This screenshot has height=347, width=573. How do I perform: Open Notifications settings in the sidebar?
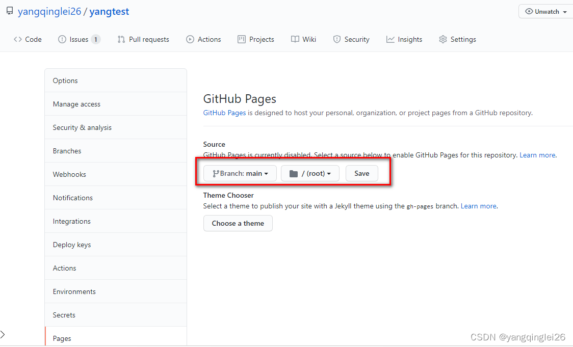[x=116, y=198]
